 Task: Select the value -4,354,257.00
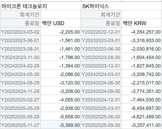[x=142, y=32]
